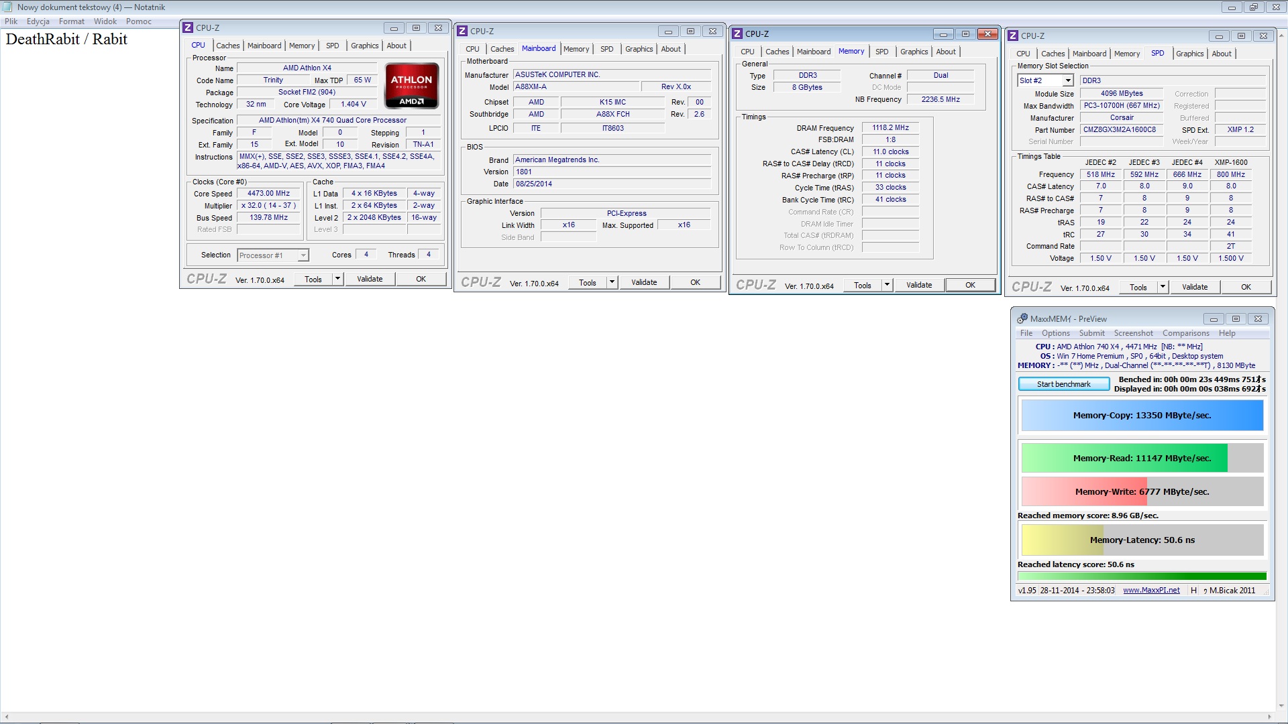Open the Slot #2 memory slot dropdown
The height and width of the screenshot is (724, 1288).
pyautogui.click(x=1067, y=80)
